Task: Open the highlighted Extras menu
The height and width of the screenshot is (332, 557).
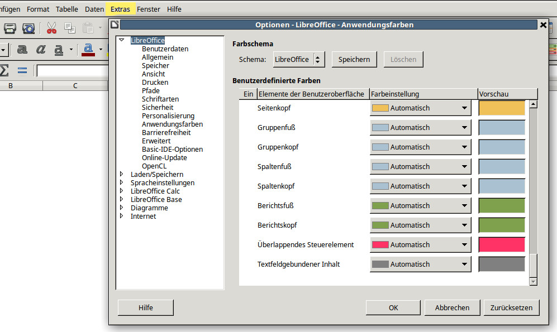Action: pos(121,9)
